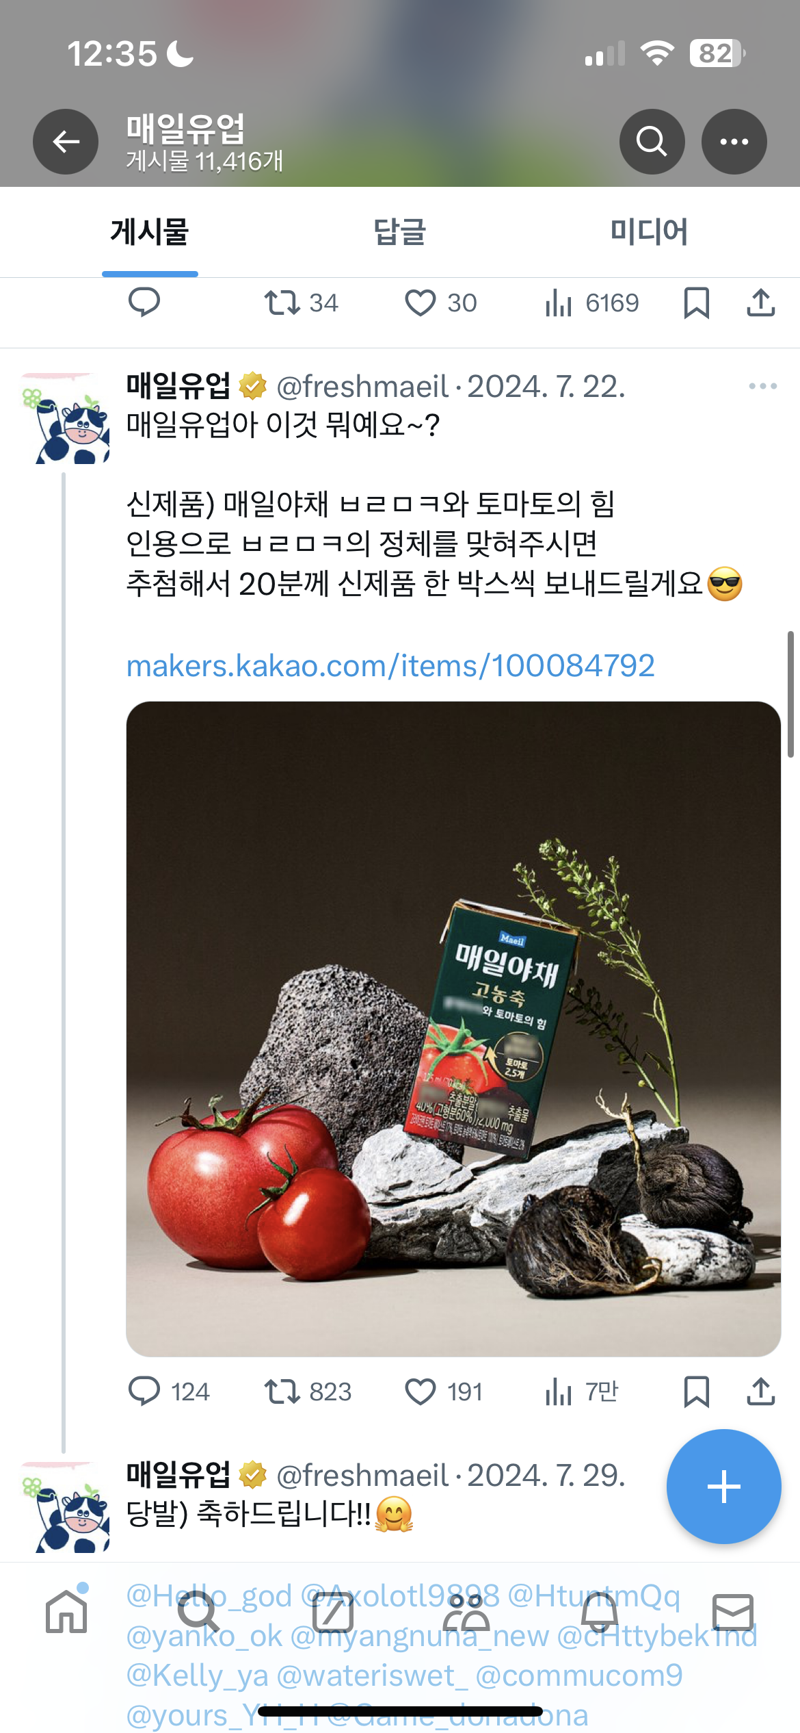Bookmark the 2024. 7. 22. post

coord(696,1391)
